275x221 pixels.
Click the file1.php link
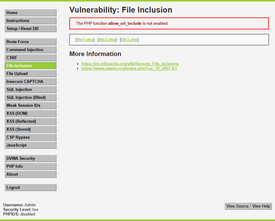click(x=85, y=40)
